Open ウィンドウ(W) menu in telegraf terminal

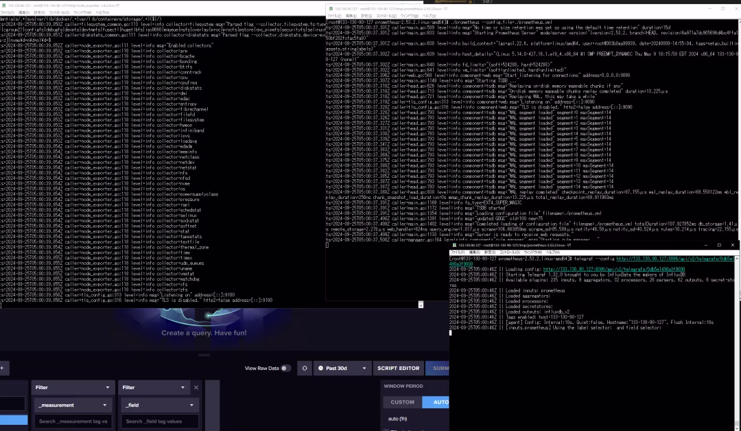[532, 253]
